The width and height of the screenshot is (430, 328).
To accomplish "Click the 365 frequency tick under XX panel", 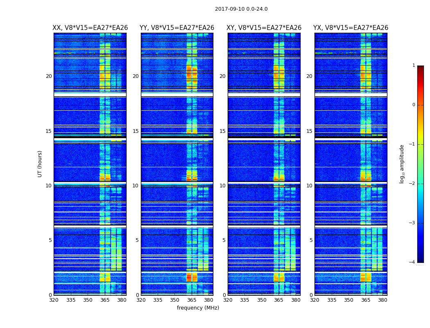I will click(x=105, y=300).
